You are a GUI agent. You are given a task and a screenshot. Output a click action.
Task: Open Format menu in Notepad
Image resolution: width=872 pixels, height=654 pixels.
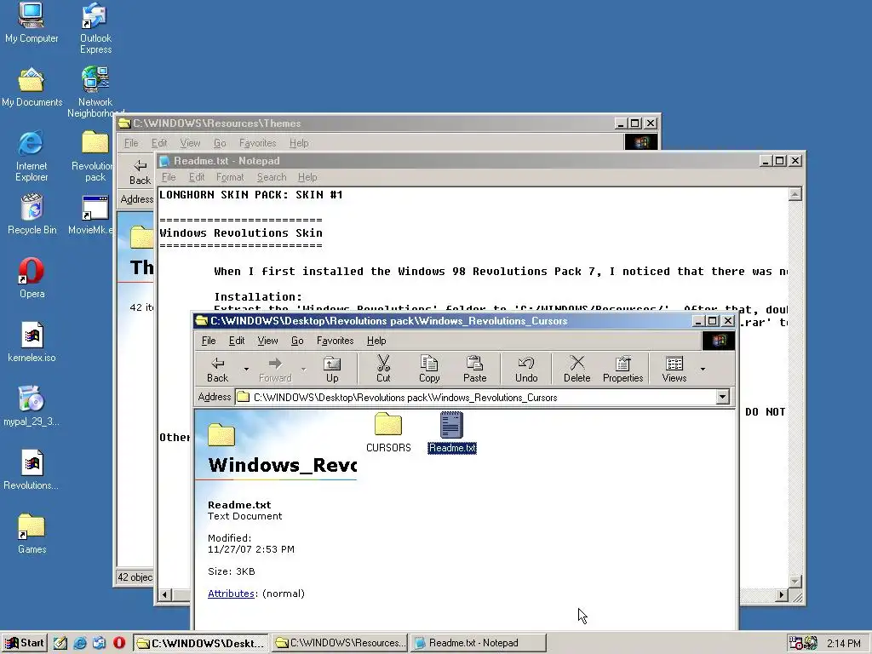point(230,177)
